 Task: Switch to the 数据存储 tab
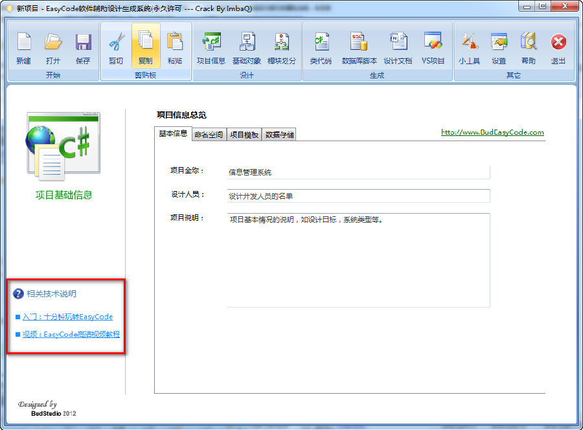coord(280,135)
